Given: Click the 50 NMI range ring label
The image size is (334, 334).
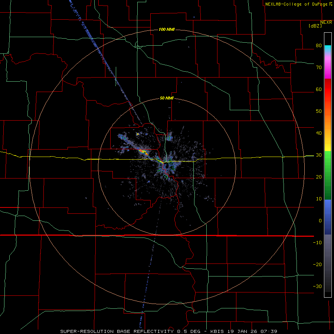Looking at the screenshot, I should pyautogui.click(x=167, y=98).
